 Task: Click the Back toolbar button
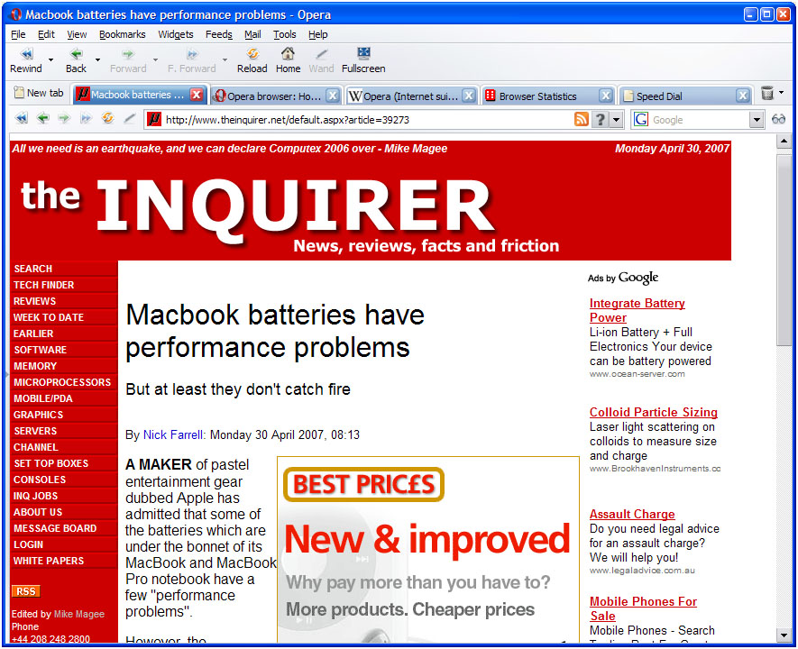click(x=76, y=60)
